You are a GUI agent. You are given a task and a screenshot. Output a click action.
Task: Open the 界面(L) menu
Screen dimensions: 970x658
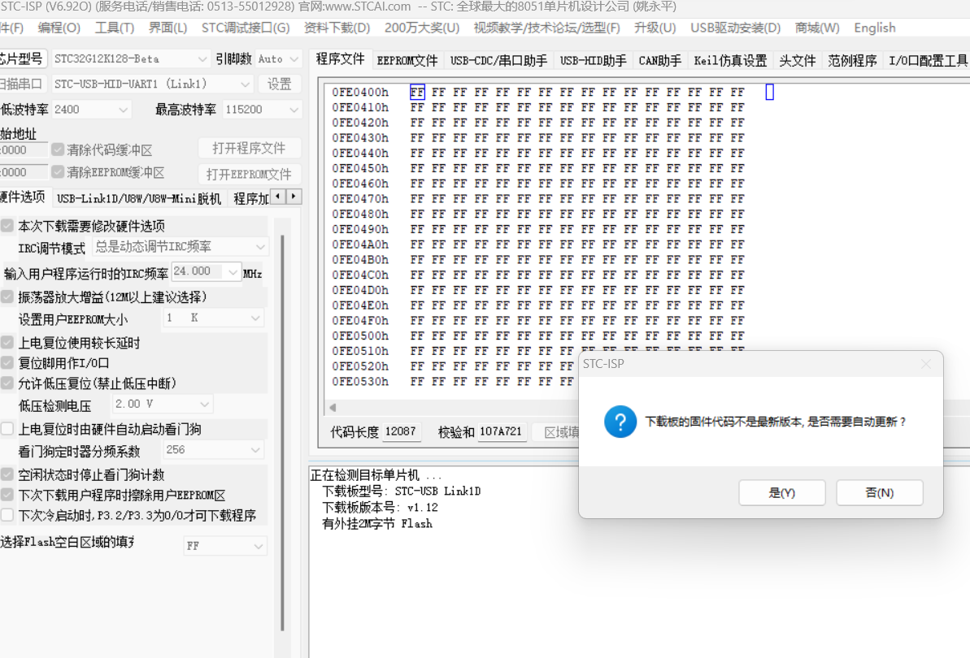pos(167,28)
